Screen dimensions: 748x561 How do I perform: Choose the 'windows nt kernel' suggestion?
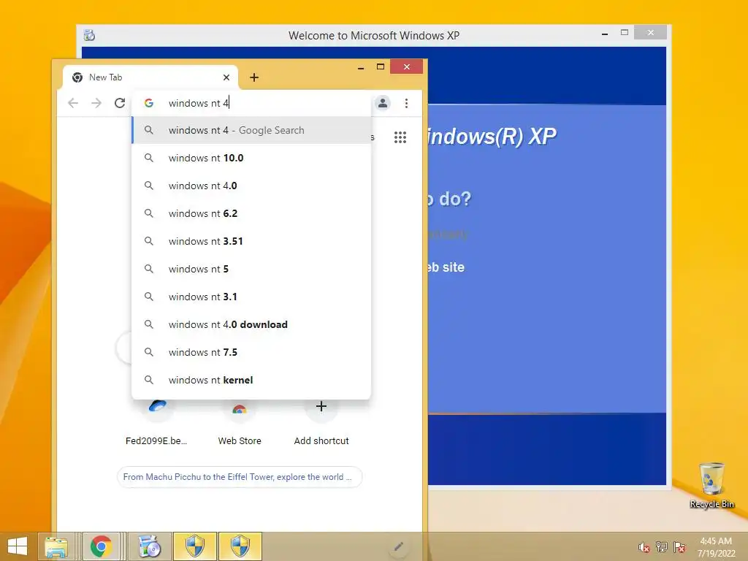(x=251, y=380)
